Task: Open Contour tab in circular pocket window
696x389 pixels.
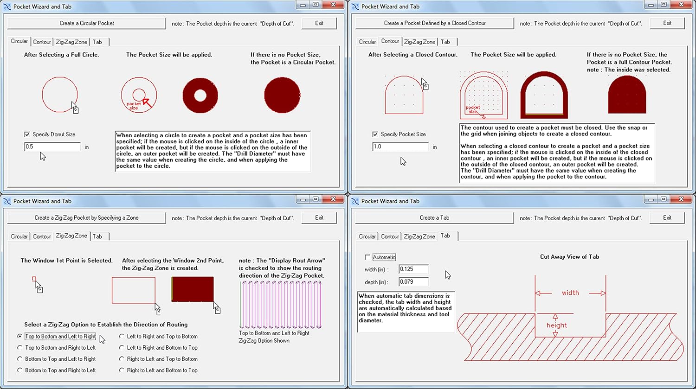Action: (x=42, y=42)
